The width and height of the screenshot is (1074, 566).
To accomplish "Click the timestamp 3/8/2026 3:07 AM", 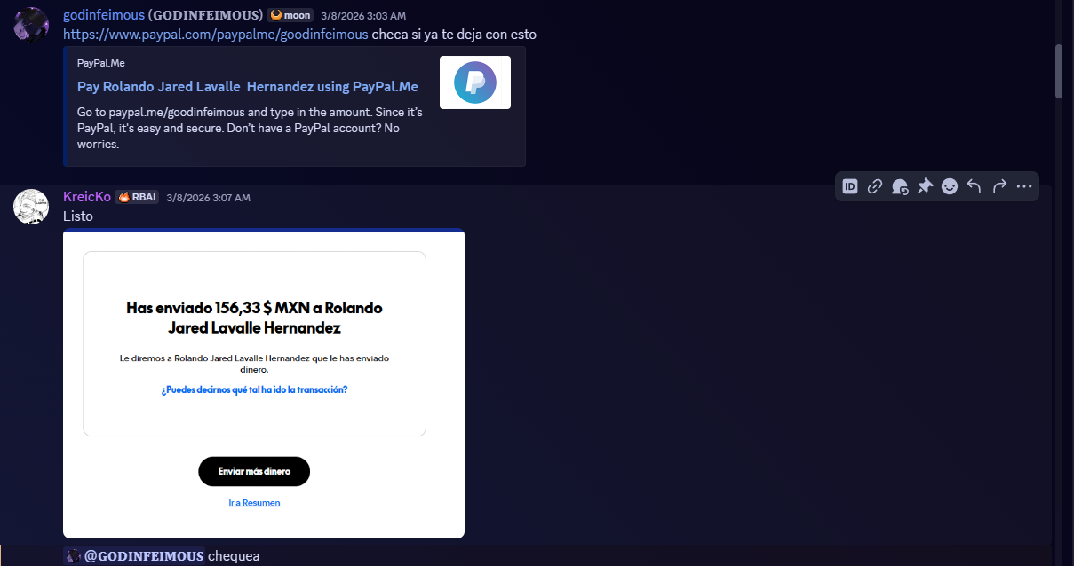I will [209, 198].
